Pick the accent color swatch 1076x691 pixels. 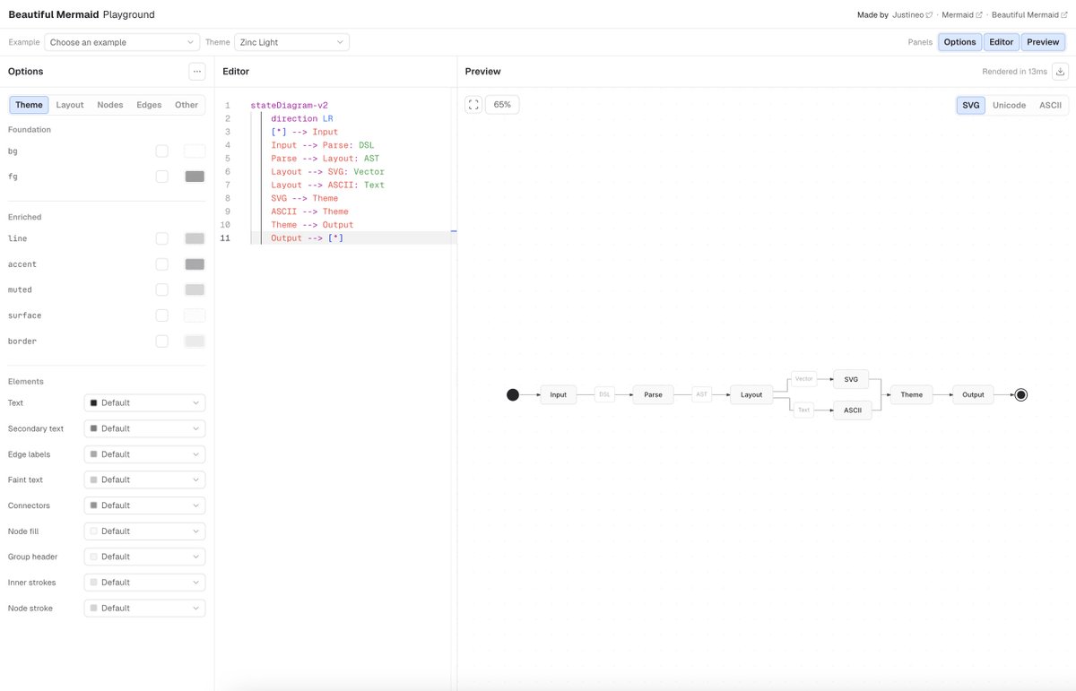point(195,264)
